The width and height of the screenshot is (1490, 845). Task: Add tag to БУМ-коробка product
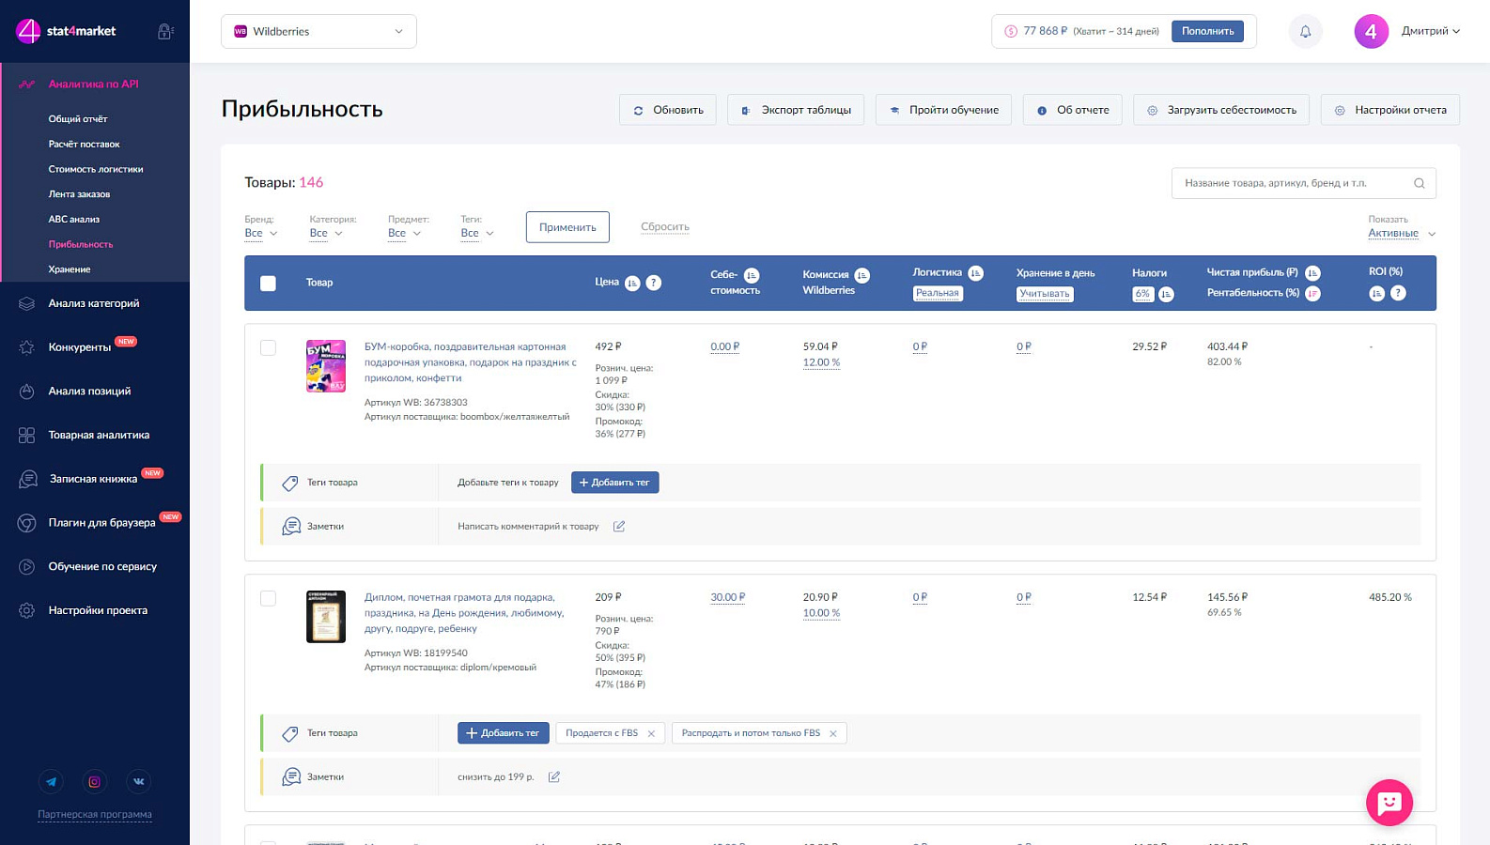614,483
